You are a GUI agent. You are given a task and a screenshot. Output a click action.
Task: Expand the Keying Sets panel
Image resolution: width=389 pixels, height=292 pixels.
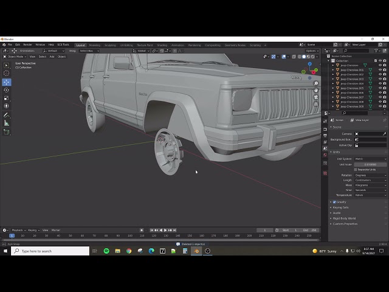tap(340, 207)
